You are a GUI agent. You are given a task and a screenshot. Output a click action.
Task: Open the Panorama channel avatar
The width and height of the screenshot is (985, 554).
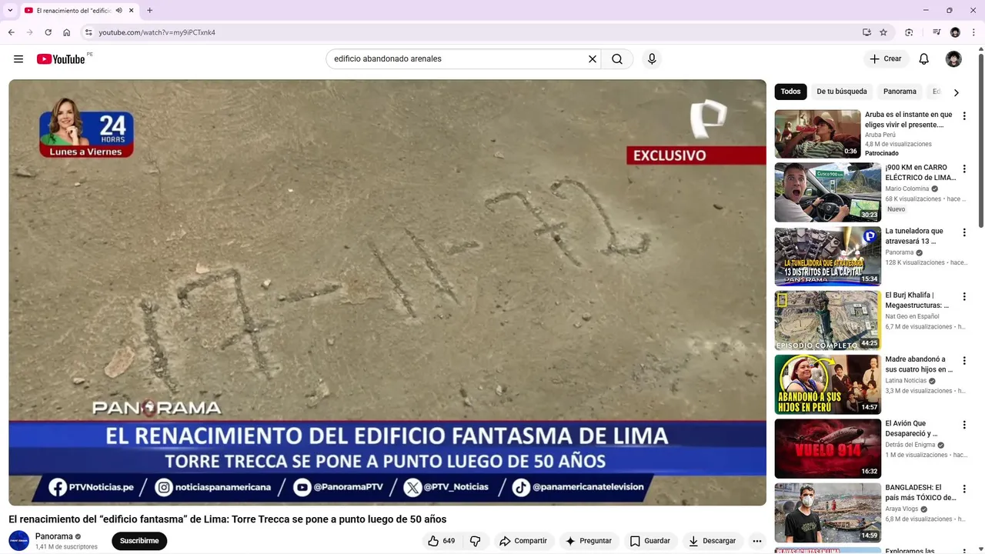click(x=19, y=541)
